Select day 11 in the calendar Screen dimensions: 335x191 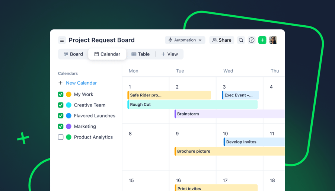tap(272, 134)
